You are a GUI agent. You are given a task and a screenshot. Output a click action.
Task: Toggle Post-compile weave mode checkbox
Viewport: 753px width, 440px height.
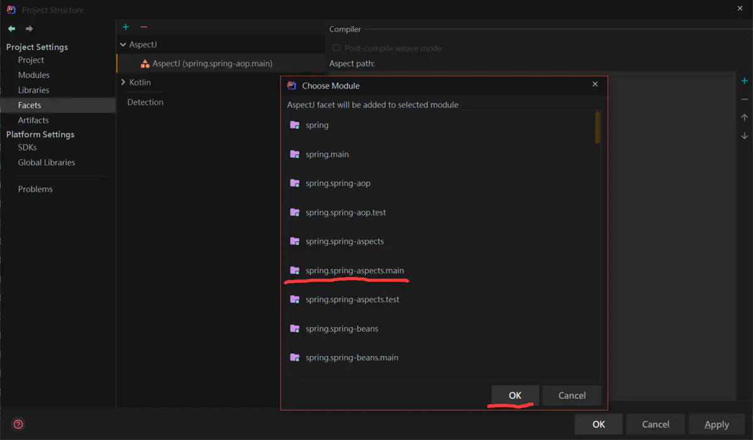point(336,48)
